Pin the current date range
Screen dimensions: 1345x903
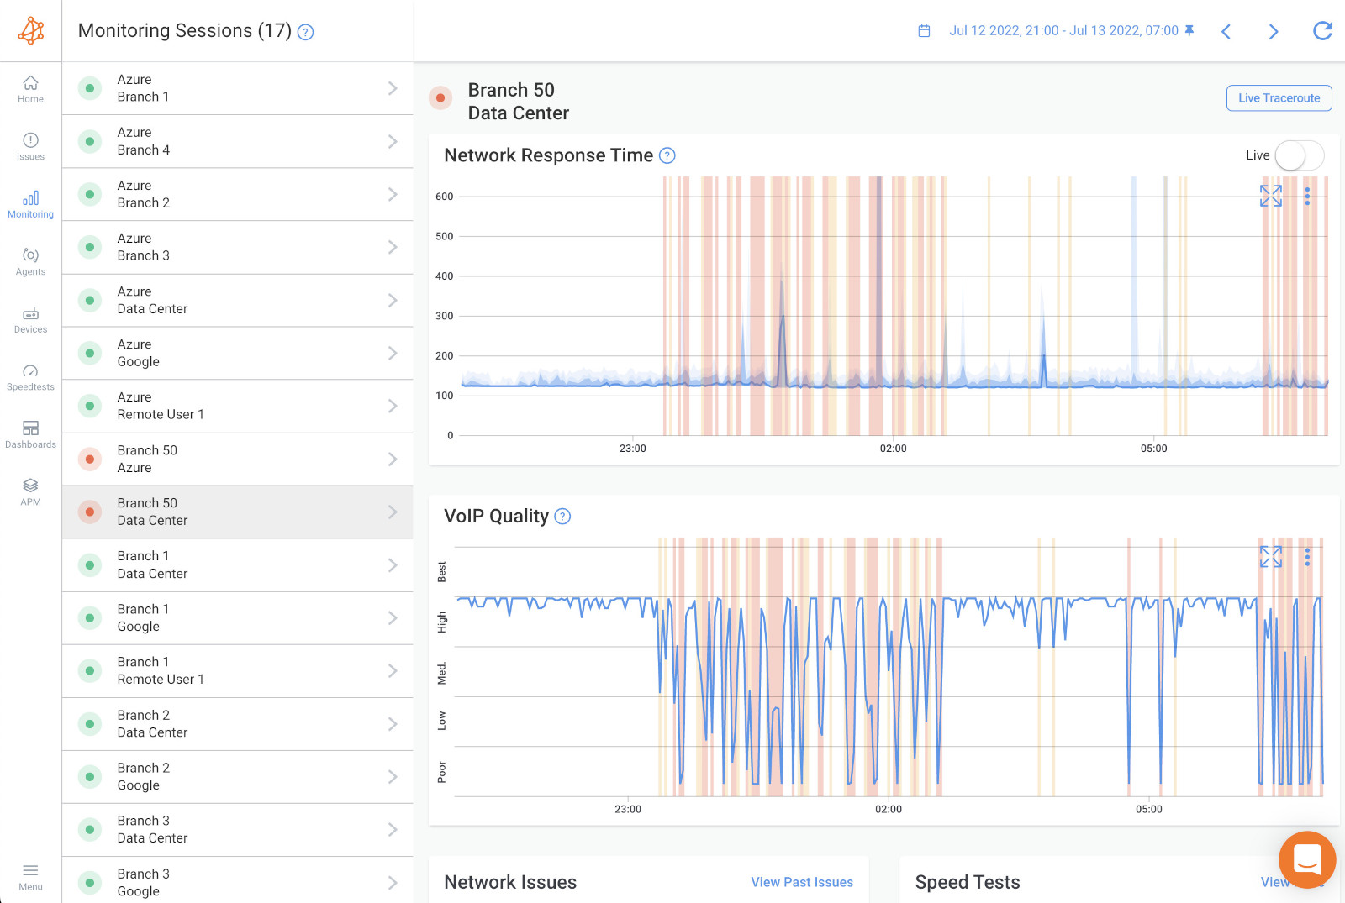point(1189,30)
